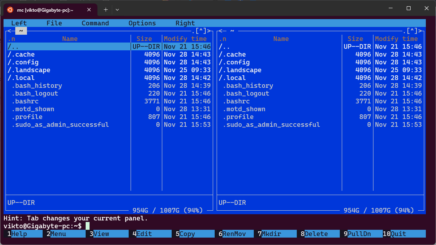
Task: Sort the left panel by Size column
Action: coord(144,39)
